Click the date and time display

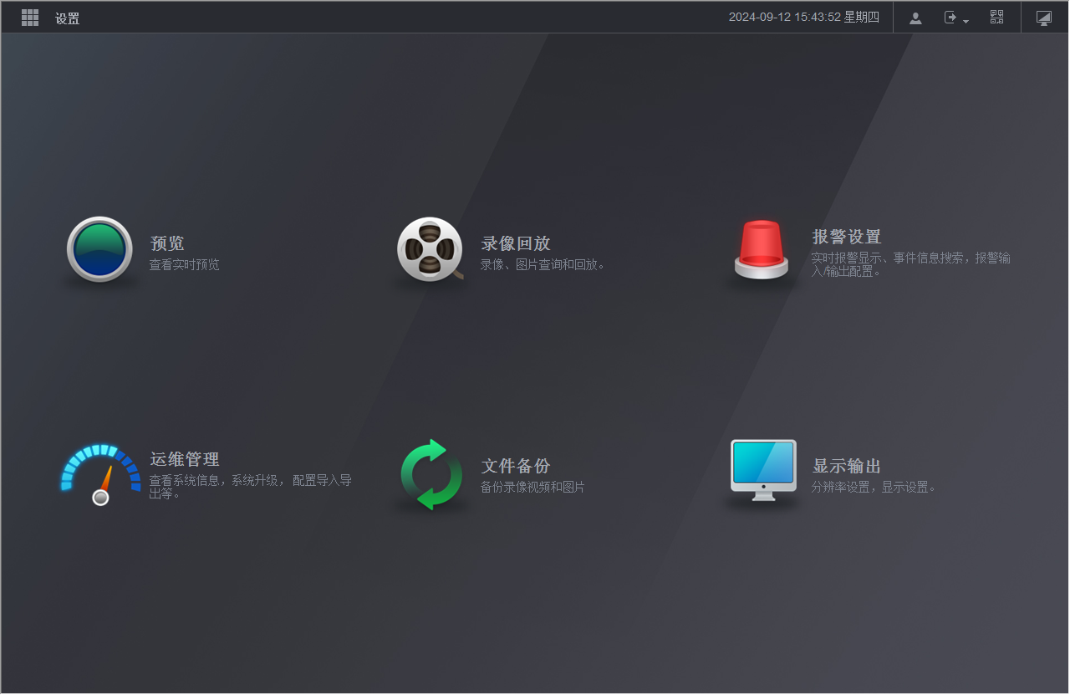coord(803,18)
